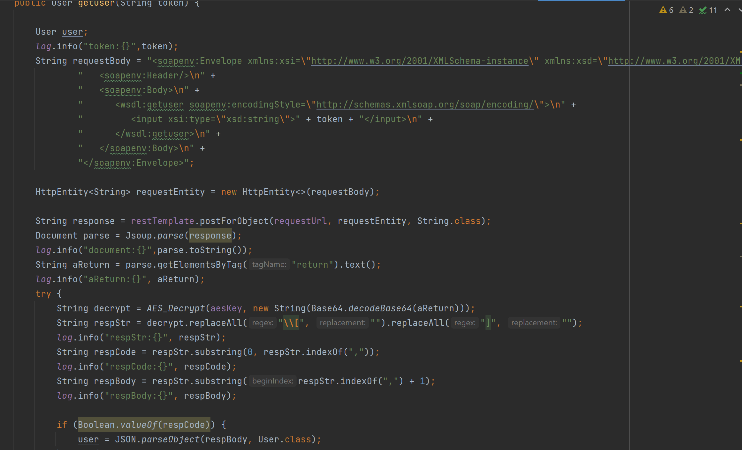The width and height of the screenshot is (742, 450).
Task: Click User.class in the parseObject call
Action: (285, 439)
